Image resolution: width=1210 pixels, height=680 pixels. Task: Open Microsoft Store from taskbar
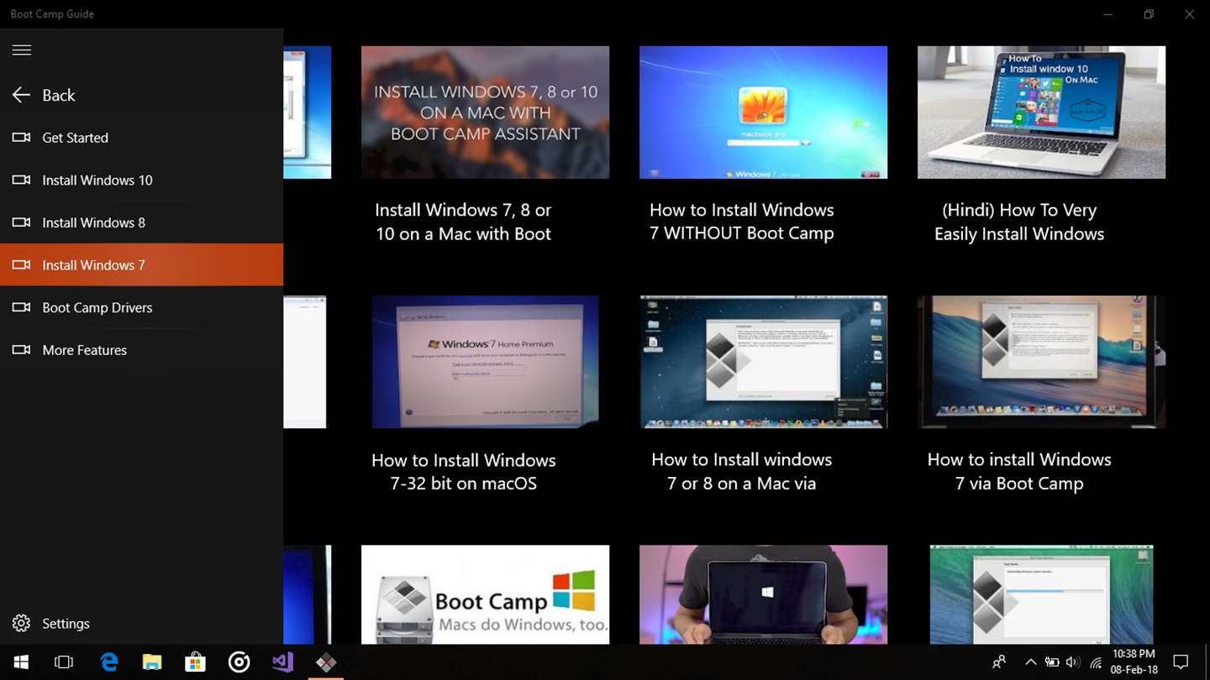point(195,662)
